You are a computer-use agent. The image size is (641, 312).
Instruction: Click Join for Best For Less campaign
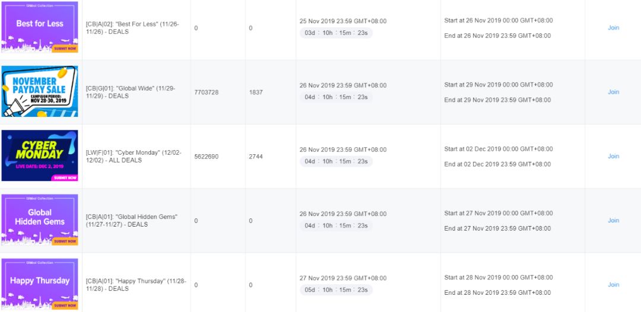[613, 28]
